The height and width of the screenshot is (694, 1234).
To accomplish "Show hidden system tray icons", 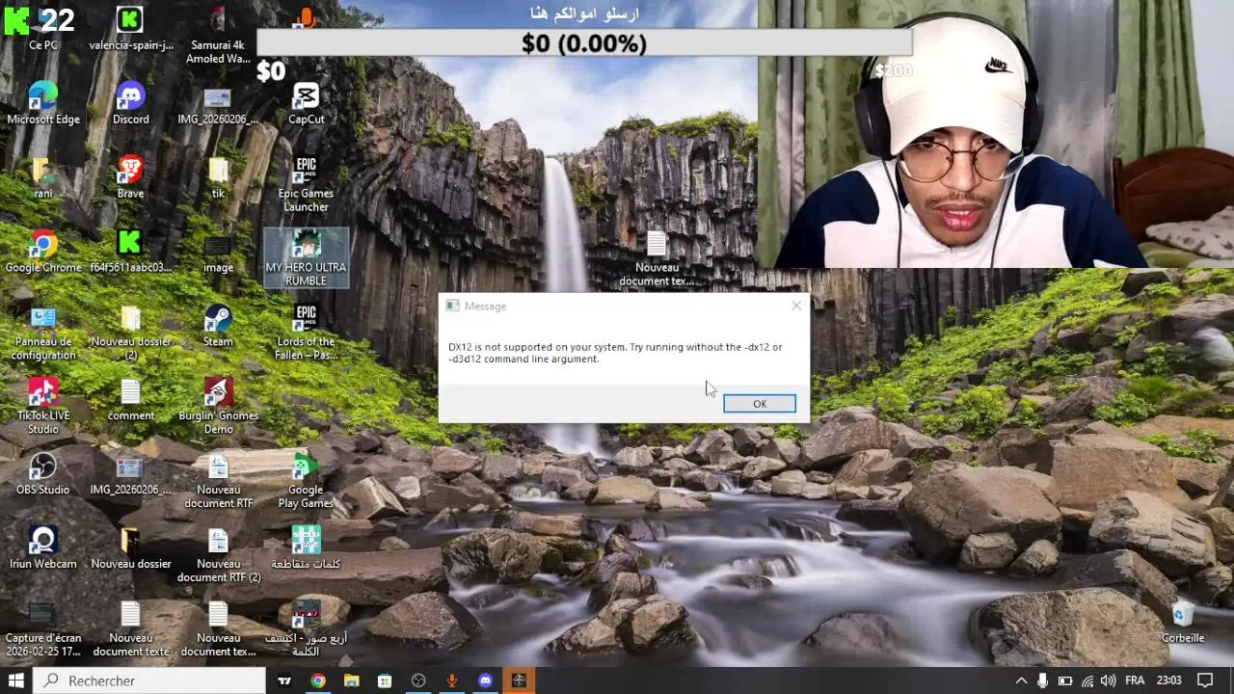I will pyautogui.click(x=1021, y=681).
